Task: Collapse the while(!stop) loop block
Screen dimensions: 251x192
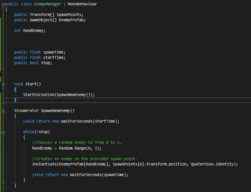Action: click(3, 132)
